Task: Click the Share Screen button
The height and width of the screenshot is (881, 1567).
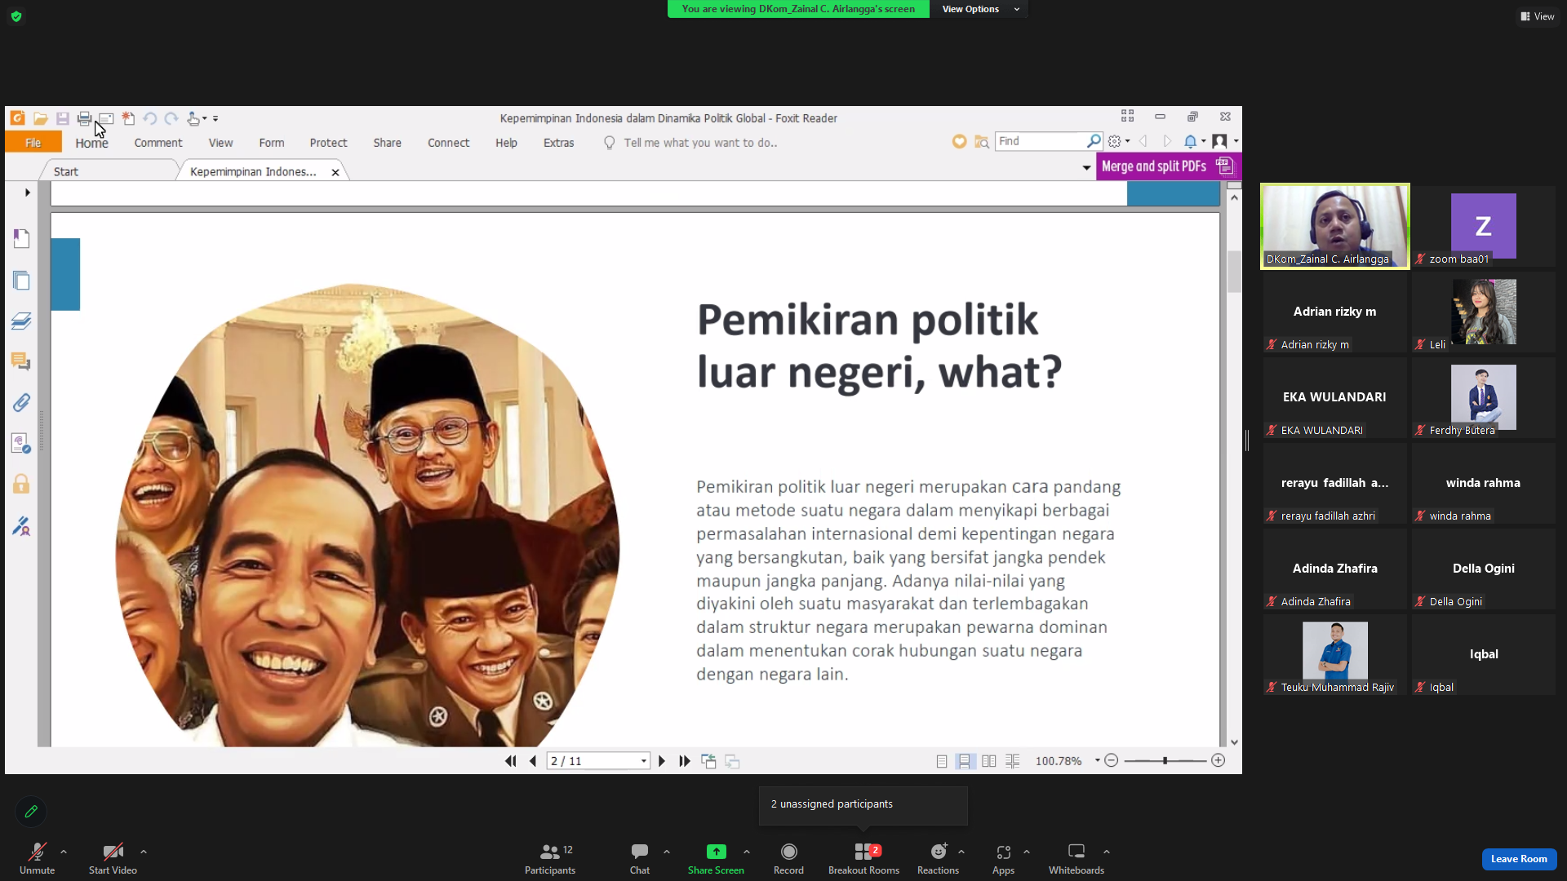Action: pyautogui.click(x=716, y=858)
